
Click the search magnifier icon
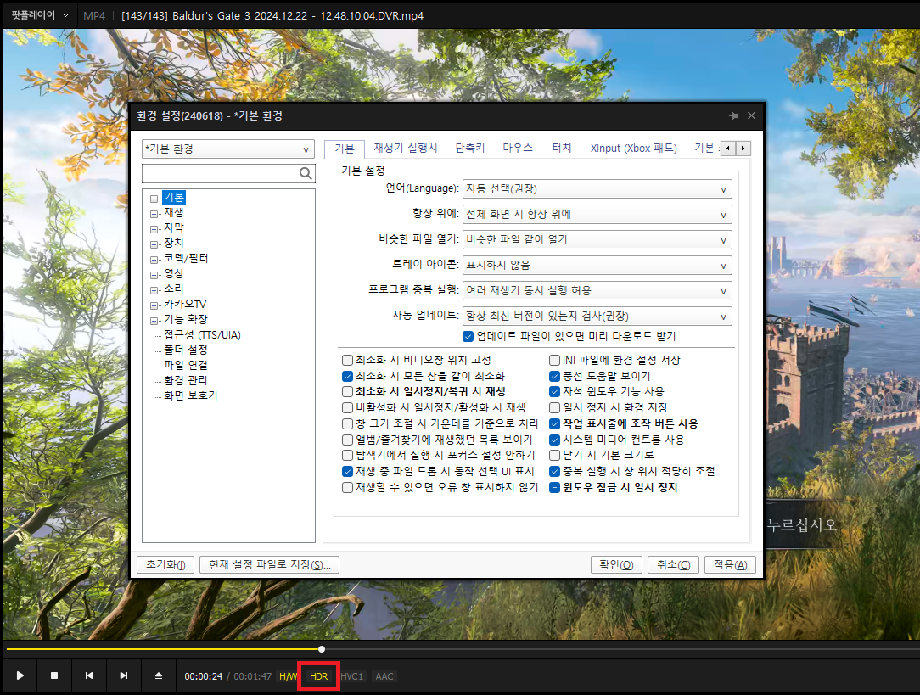306,173
